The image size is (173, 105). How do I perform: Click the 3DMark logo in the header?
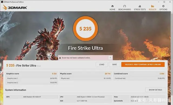[x=15, y=7]
